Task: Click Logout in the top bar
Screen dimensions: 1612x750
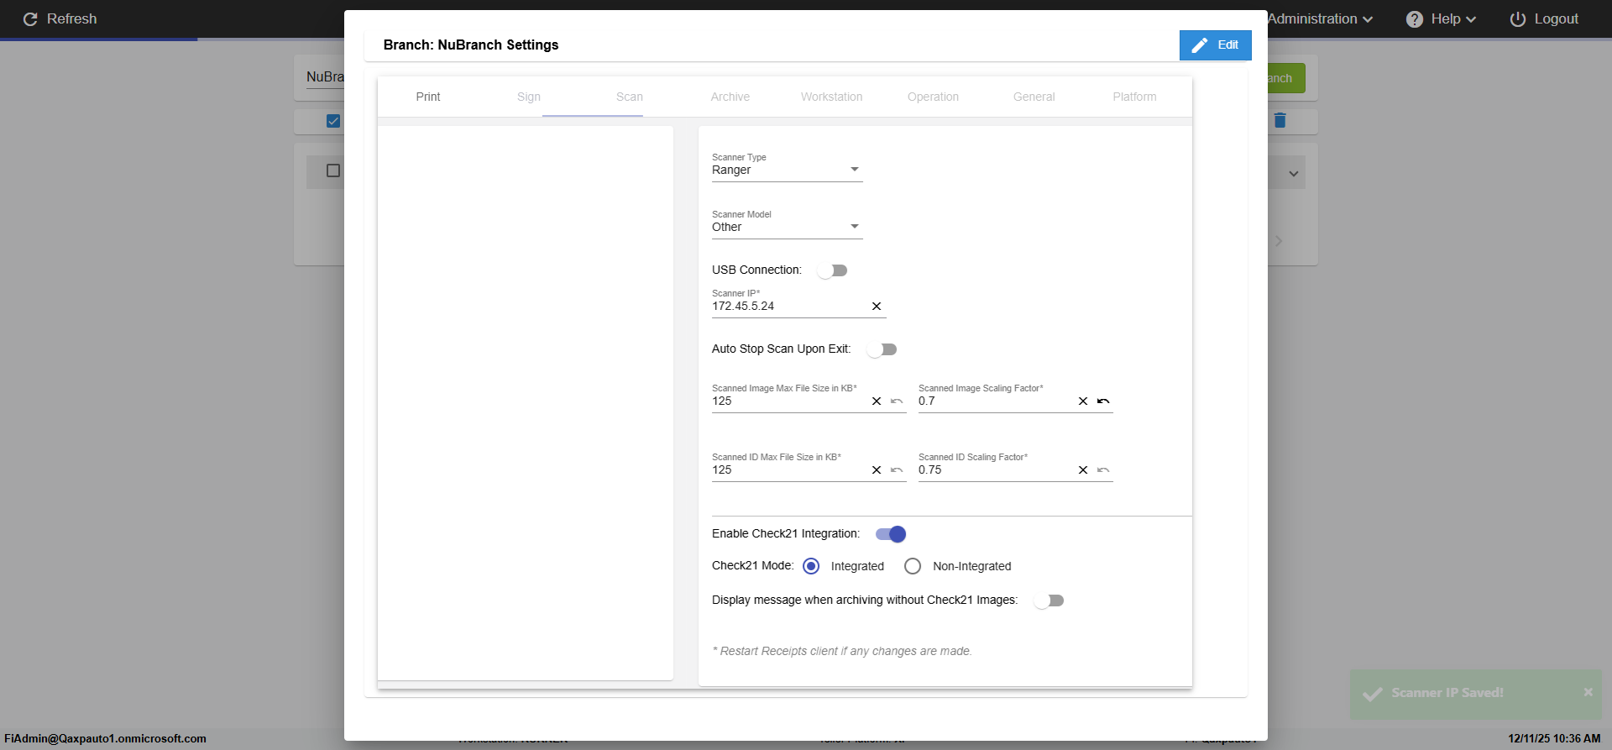Action: point(1544,19)
